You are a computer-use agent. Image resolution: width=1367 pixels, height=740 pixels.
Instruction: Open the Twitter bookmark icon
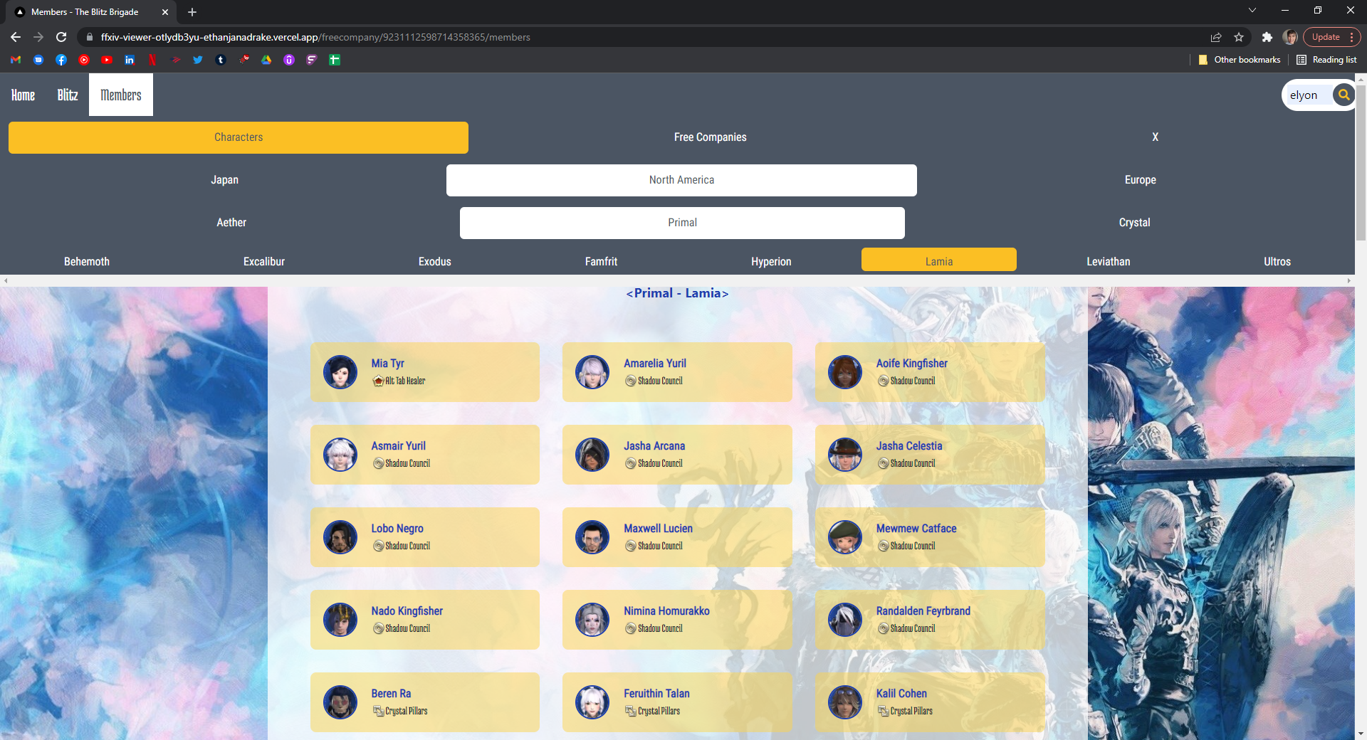tap(198, 60)
